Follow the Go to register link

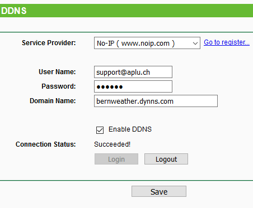[227, 42]
